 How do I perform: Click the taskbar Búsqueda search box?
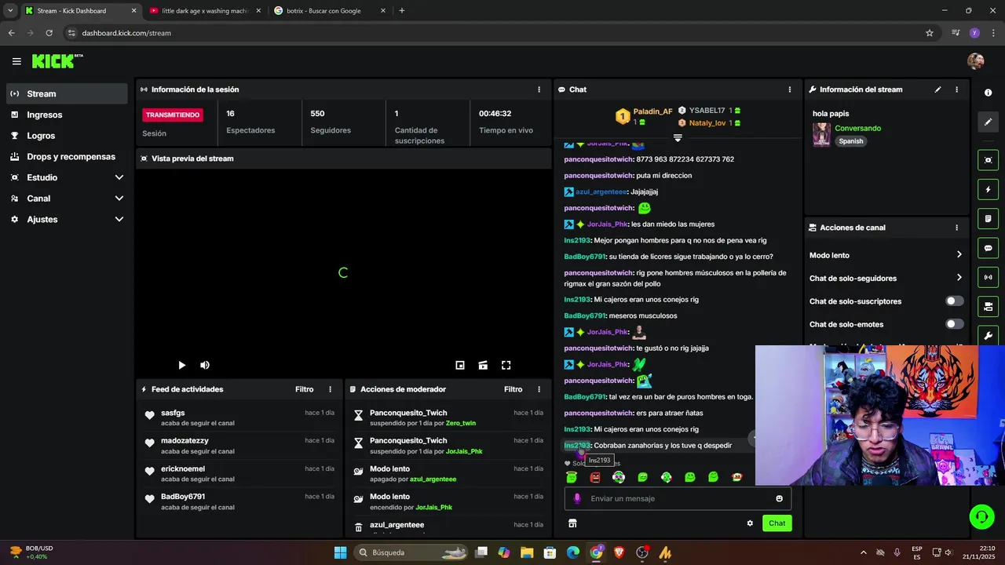[411, 552]
